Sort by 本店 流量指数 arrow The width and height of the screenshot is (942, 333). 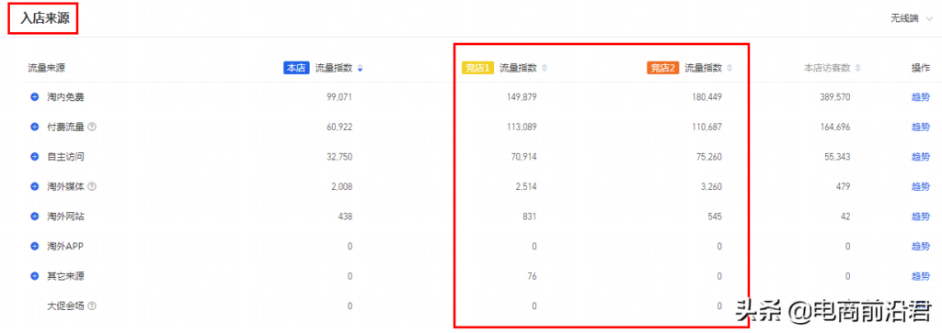(x=360, y=68)
